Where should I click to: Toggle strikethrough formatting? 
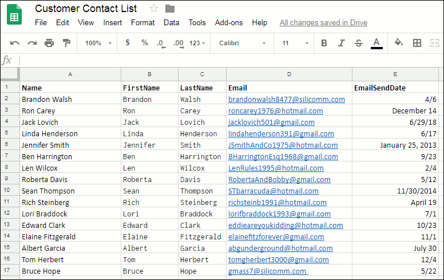click(x=359, y=43)
